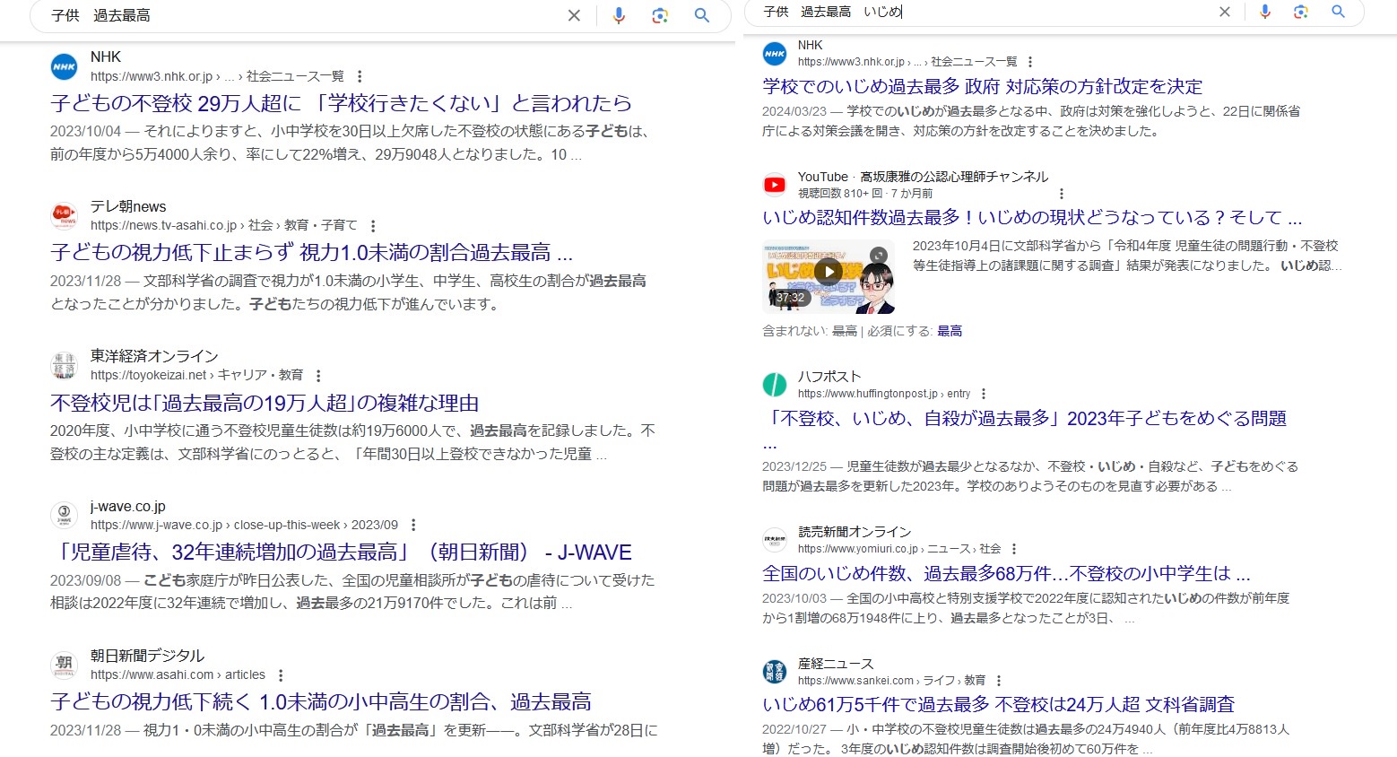Image resolution: width=1397 pixels, height=757 pixels.
Task: Open more options for the NHK 不登校 result
Action: click(x=360, y=76)
